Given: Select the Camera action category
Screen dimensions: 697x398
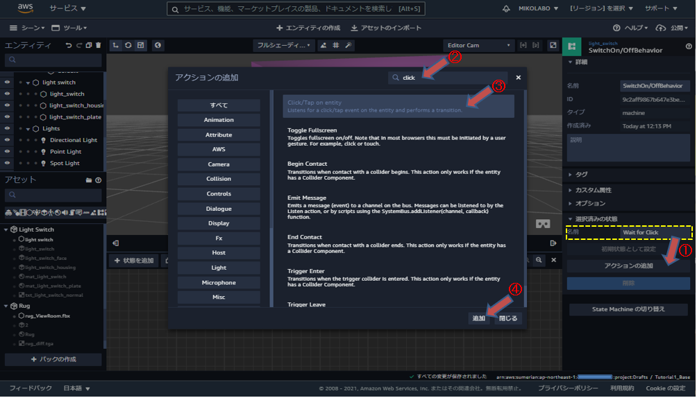Looking at the screenshot, I should point(219,164).
